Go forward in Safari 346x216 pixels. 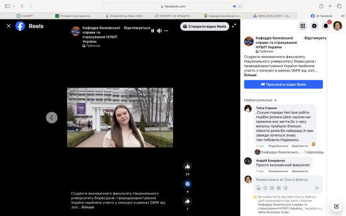tap(30, 6)
